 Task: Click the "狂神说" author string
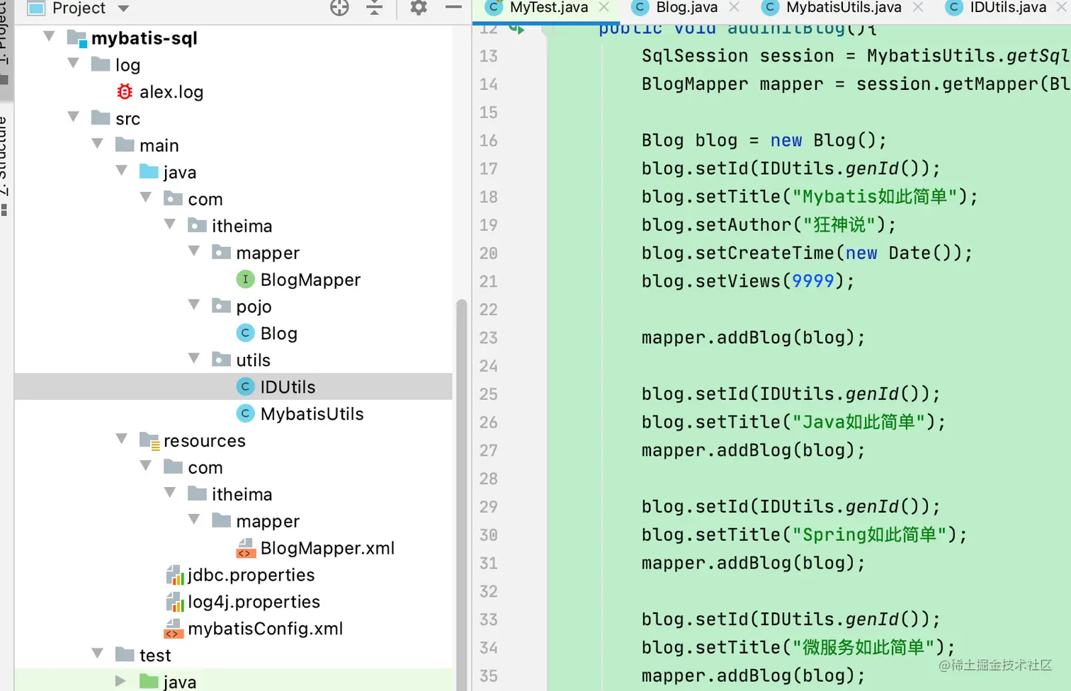[x=839, y=224]
